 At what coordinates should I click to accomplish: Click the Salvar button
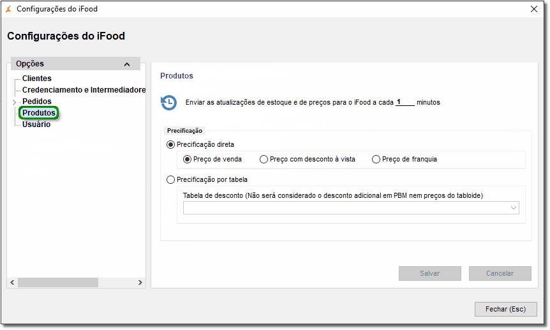coord(429,273)
